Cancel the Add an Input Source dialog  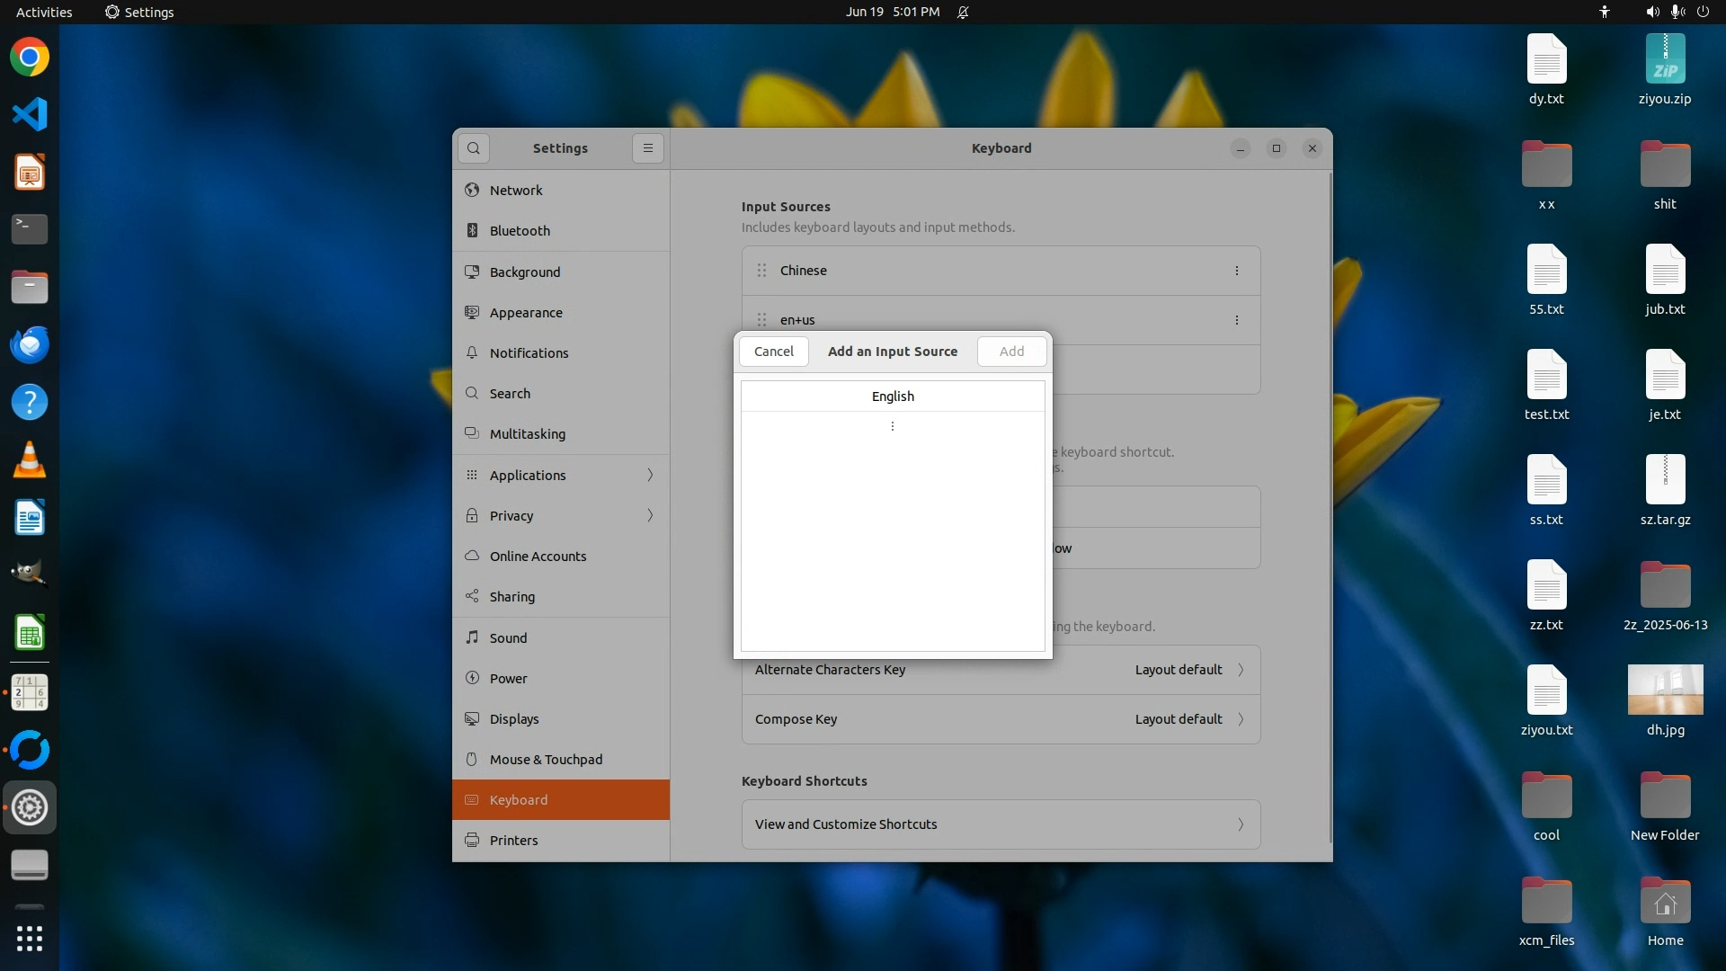click(x=773, y=352)
